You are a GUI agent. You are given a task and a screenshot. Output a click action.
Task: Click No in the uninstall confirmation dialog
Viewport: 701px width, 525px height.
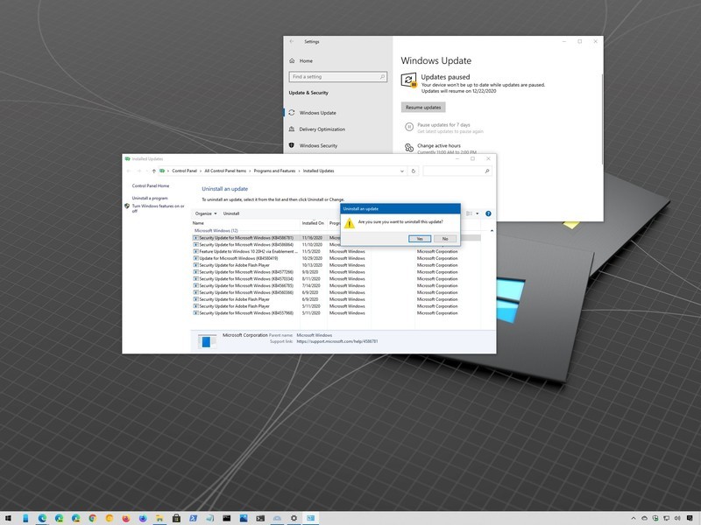[x=445, y=239]
